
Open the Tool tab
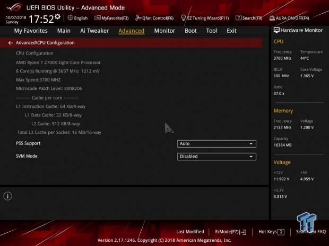[x=212, y=31]
